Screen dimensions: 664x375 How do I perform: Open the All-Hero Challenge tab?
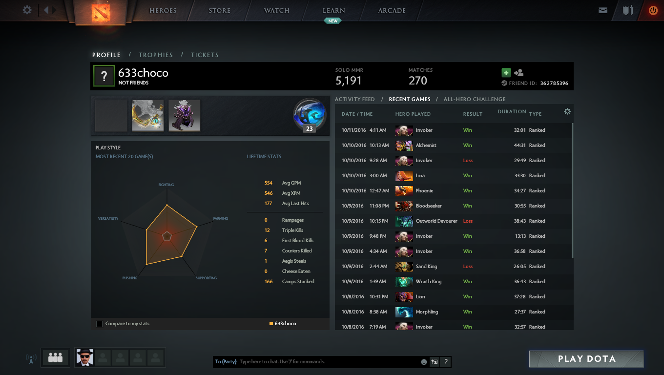[475, 99]
